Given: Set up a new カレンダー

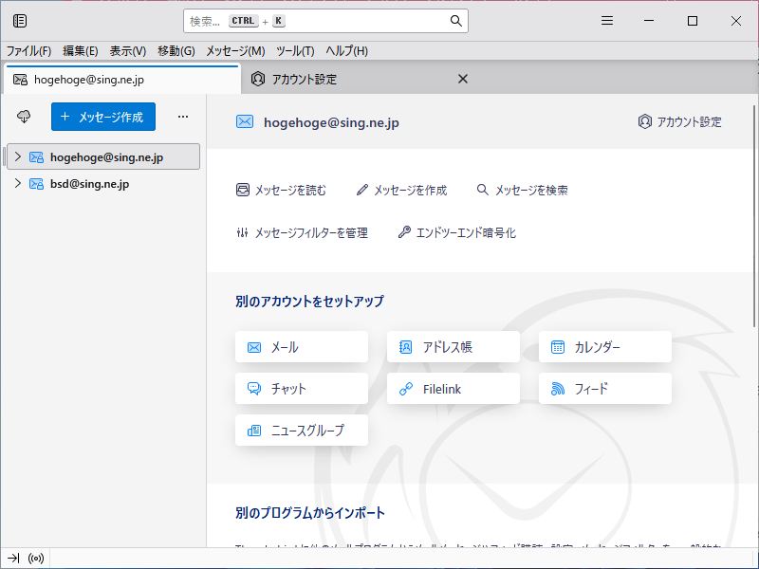Looking at the screenshot, I should click(x=605, y=347).
